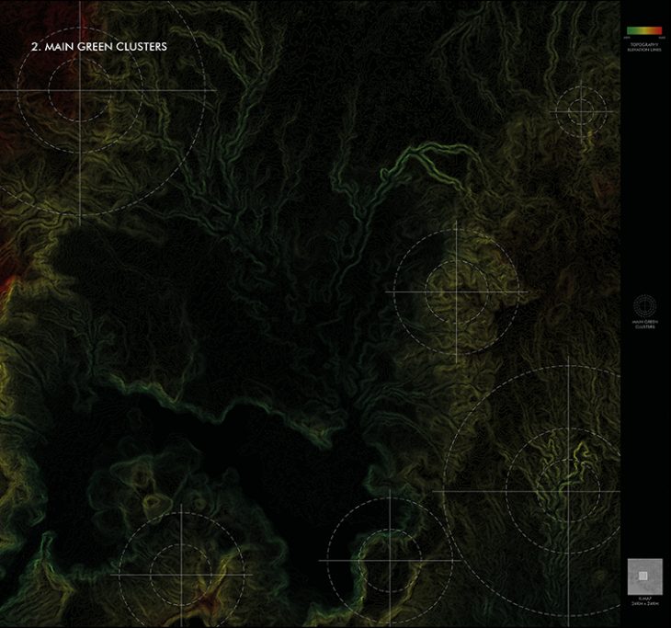Click the red end of the elevation gradient
Screen dimensions: 671x628
(658, 29)
